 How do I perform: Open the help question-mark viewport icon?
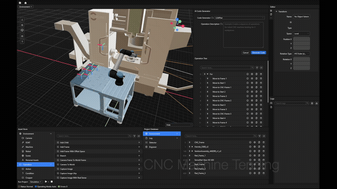22,41
